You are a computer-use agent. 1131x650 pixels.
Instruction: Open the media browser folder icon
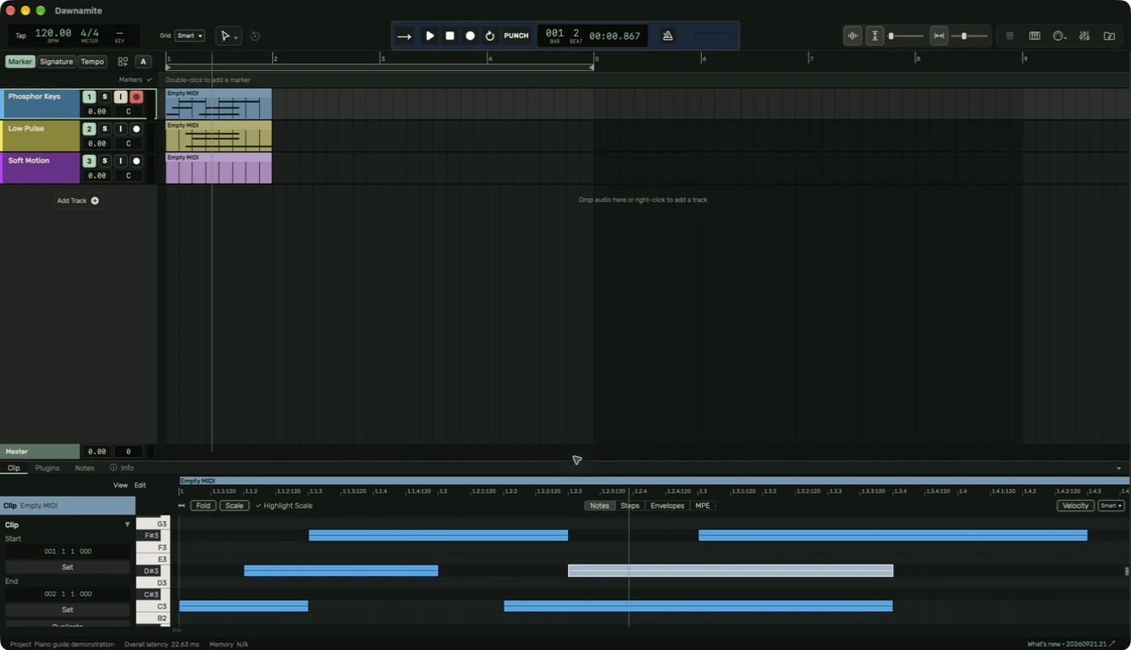click(1109, 36)
